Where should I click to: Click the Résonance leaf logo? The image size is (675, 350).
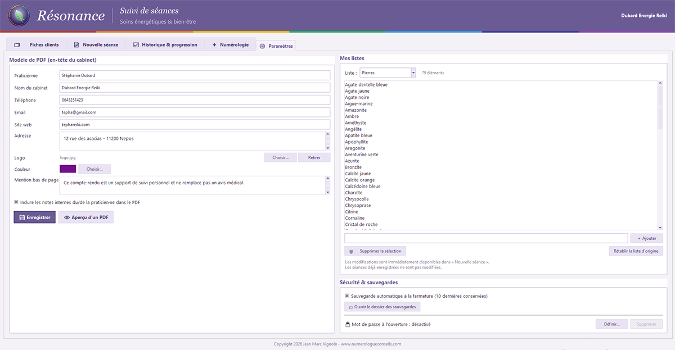tap(20, 16)
